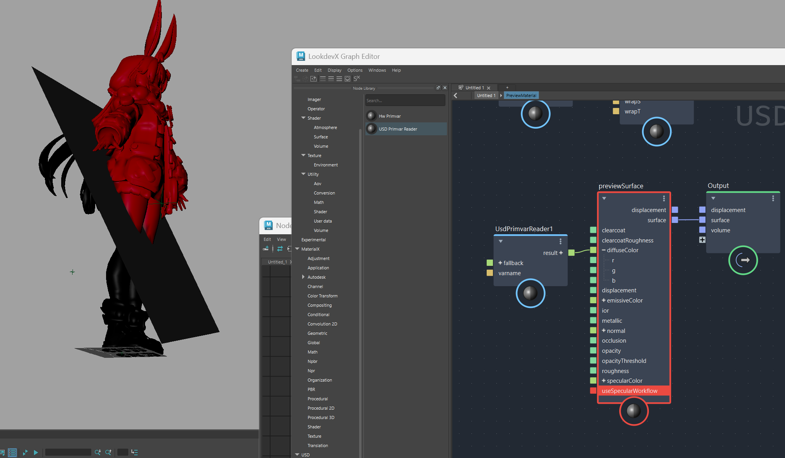Expand the Autodesk library category
785x458 pixels.
tap(303, 277)
